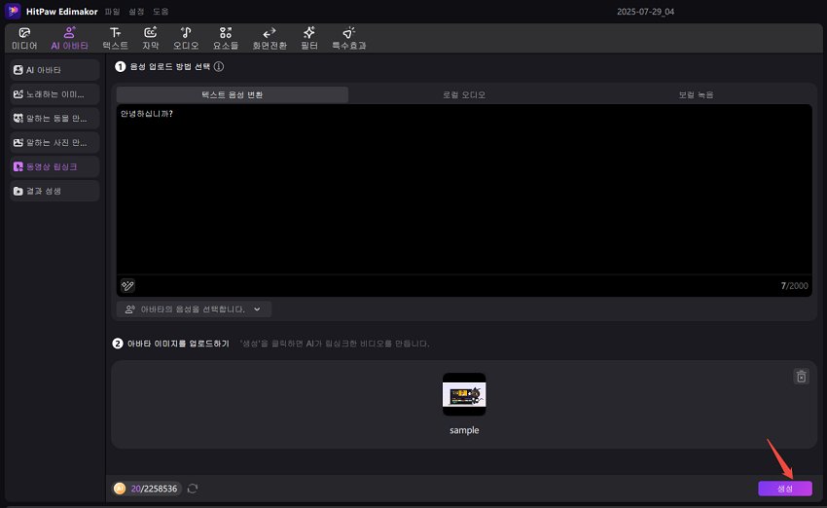The image size is (827, 508).
Task: Click the 아바타 이미지를 업로드하기 heading
Action: (x=178, y=344)
